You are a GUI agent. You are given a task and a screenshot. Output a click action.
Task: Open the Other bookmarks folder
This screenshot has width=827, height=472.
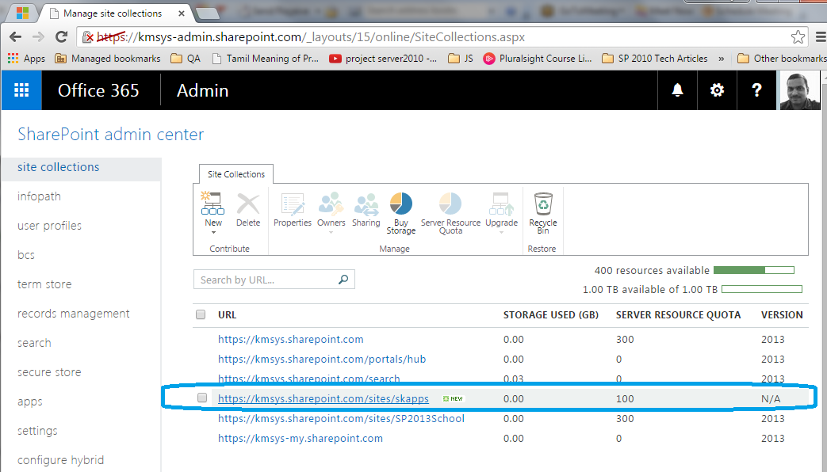tap(782, 59)
